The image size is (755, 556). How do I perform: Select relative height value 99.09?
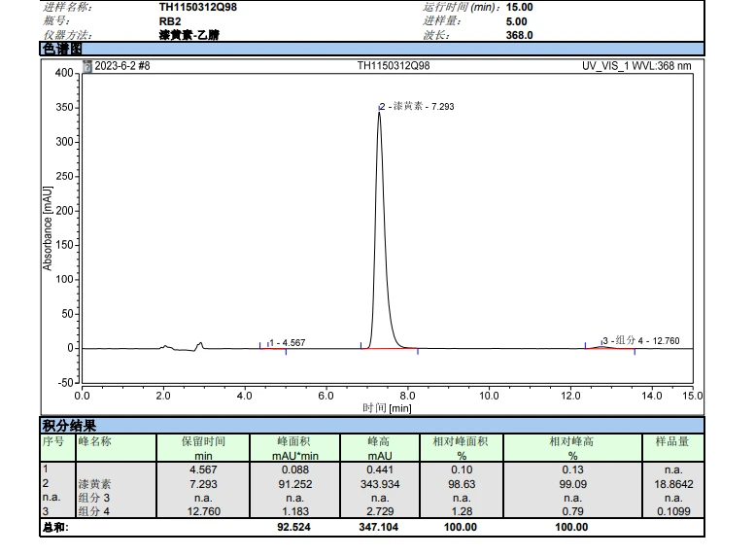click(x=573, y=484)
